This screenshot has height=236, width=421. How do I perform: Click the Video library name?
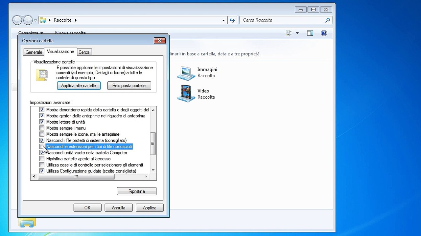pyautogui.click(x=203, y=91)
